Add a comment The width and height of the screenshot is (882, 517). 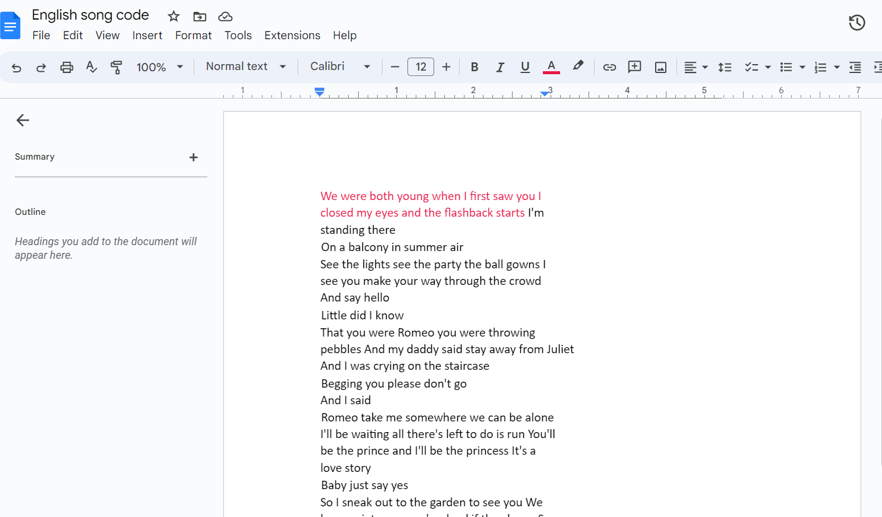(634, 66)
